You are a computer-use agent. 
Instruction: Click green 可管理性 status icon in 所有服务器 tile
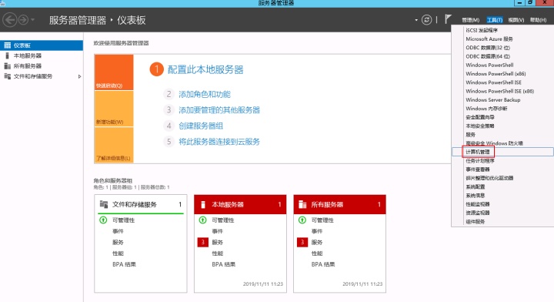point(302,220)
